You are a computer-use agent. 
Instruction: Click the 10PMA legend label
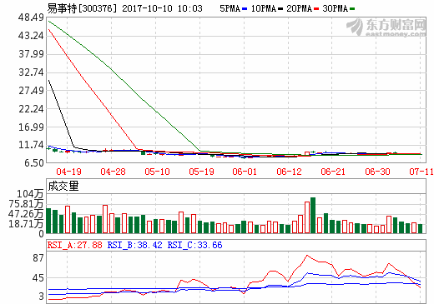[264, 8]
